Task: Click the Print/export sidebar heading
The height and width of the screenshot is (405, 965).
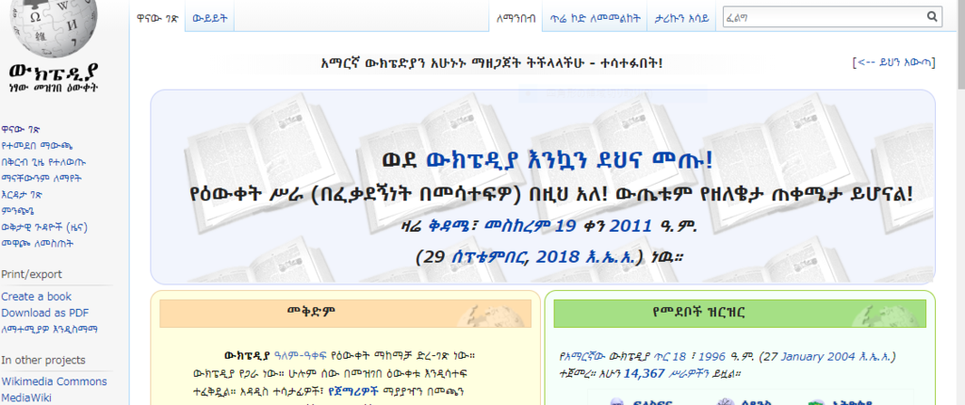Action: (31, 274)
